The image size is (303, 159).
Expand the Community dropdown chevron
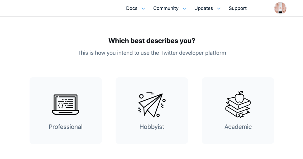pos(184,9)
